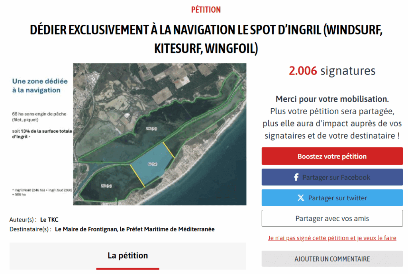Share via Partager sur twitter button

pyautogui.click(x=332, y=198)
